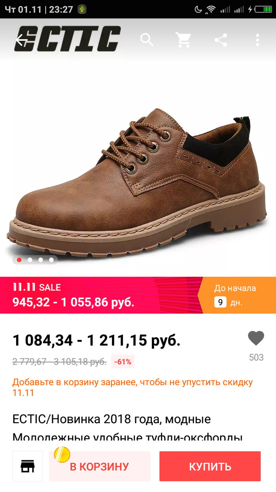Tap the gold coin icon

click(x=62, y=455)
